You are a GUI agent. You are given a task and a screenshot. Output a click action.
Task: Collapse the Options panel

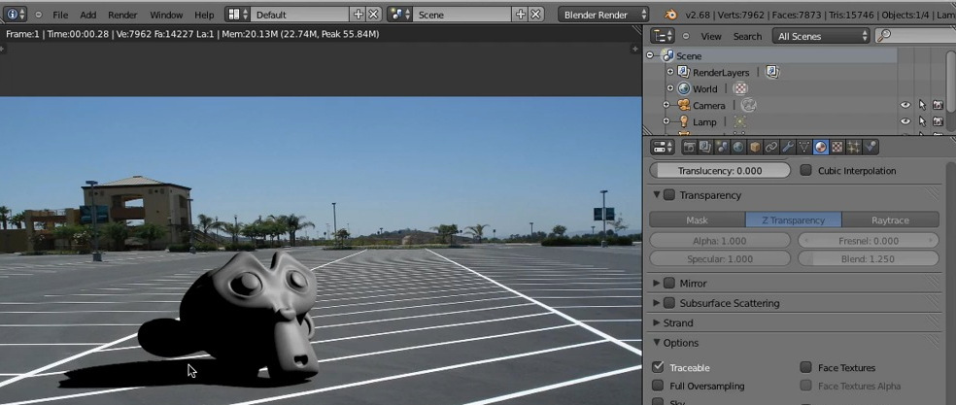657,343
